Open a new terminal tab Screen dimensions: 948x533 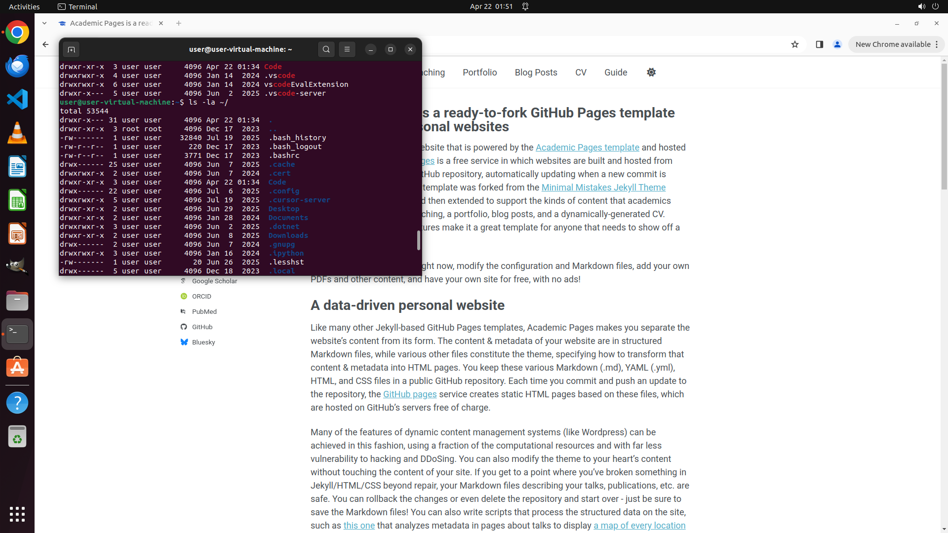coord(71,49)
